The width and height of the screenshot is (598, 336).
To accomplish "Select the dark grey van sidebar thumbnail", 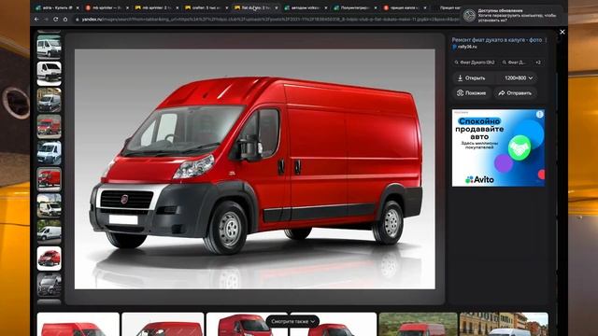I will [x=50, y=285].
